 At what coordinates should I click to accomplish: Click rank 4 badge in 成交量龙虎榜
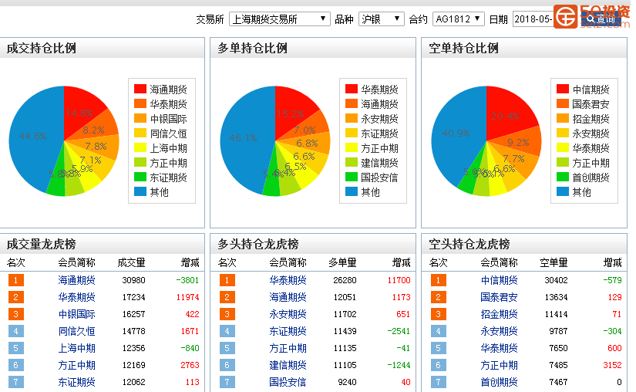16,331
